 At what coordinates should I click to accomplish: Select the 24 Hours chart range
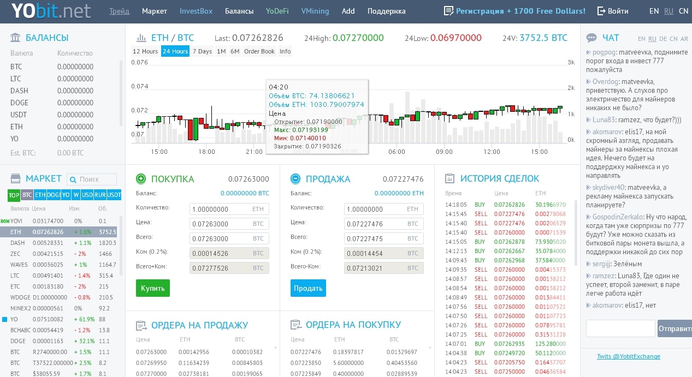pos(175,51)
